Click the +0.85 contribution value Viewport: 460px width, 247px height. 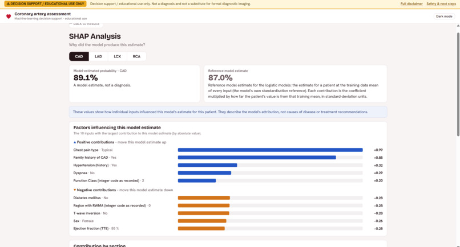pyautogui.click(x=378, y=158)
